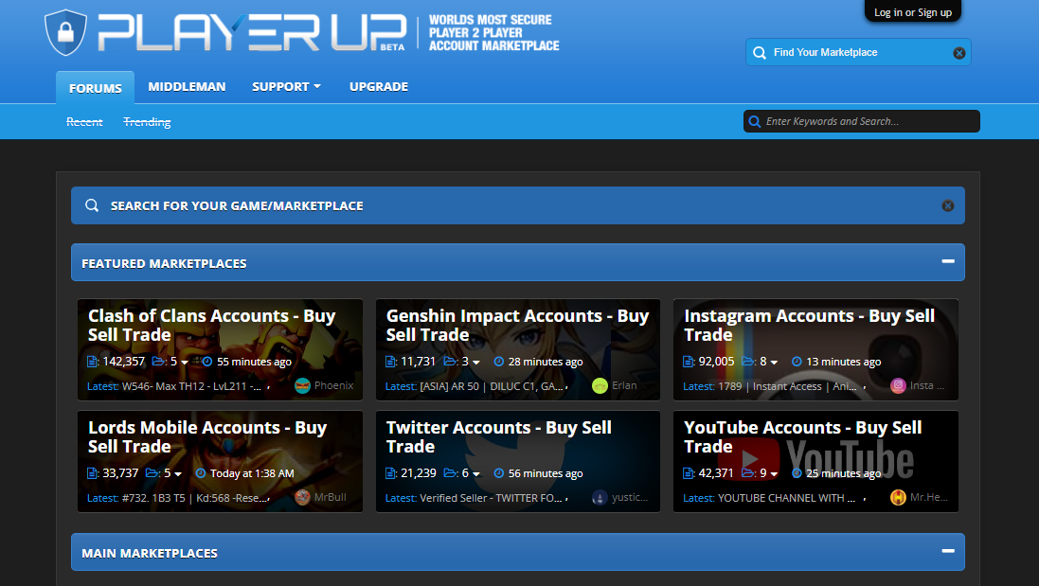Click the threads document icon on Clash of Clans card
1039x586 pixels.
click(x=92, y=362)
